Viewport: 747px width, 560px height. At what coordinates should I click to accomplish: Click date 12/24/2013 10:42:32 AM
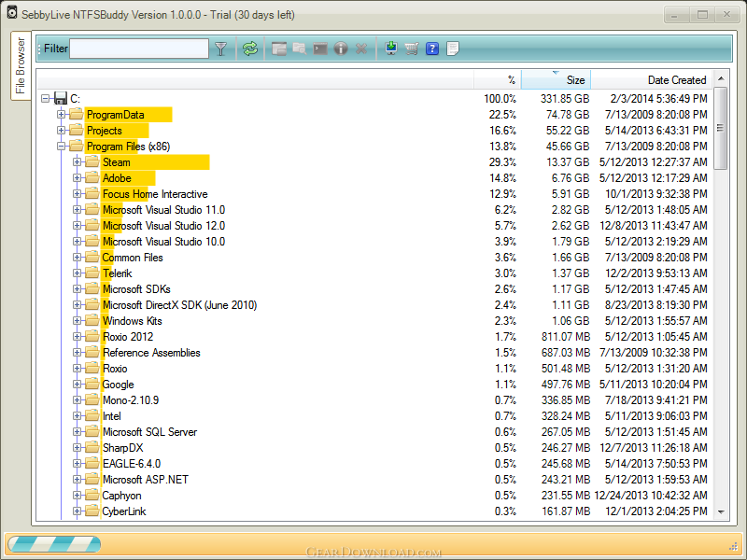651,496
